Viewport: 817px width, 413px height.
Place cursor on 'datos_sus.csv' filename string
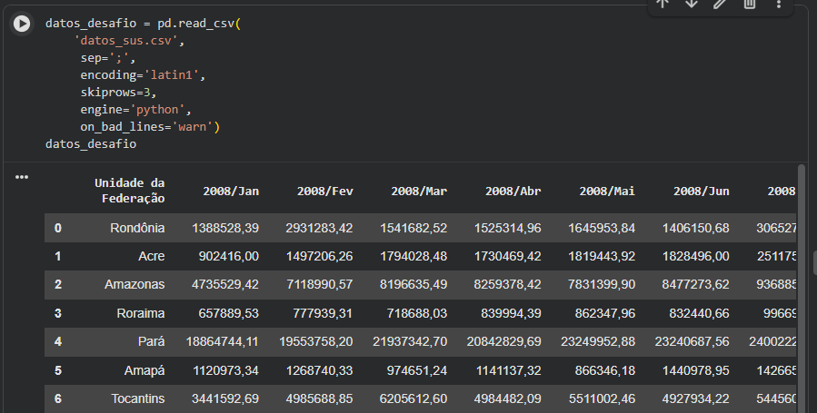tap(131, 41)
